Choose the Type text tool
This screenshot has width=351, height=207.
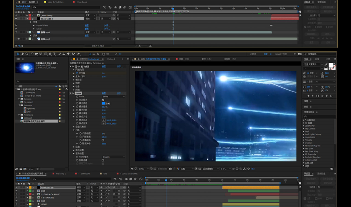tap(54, 54)
